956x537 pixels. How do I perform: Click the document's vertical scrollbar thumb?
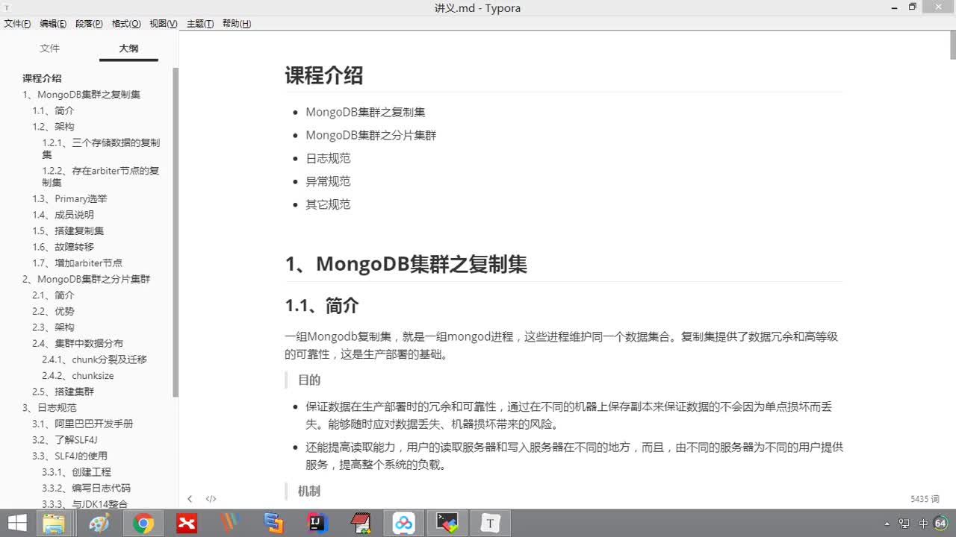click(953, 46)
